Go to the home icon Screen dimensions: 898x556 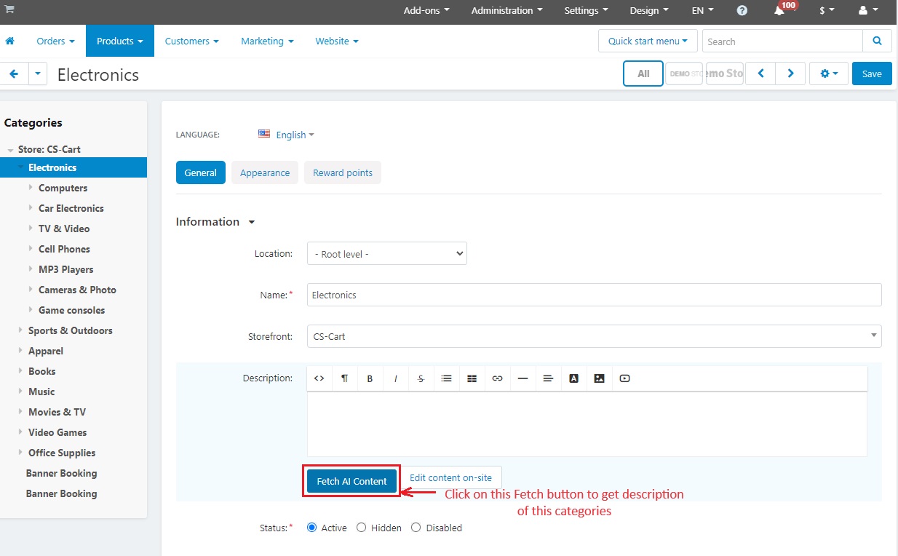pos(9,41)
